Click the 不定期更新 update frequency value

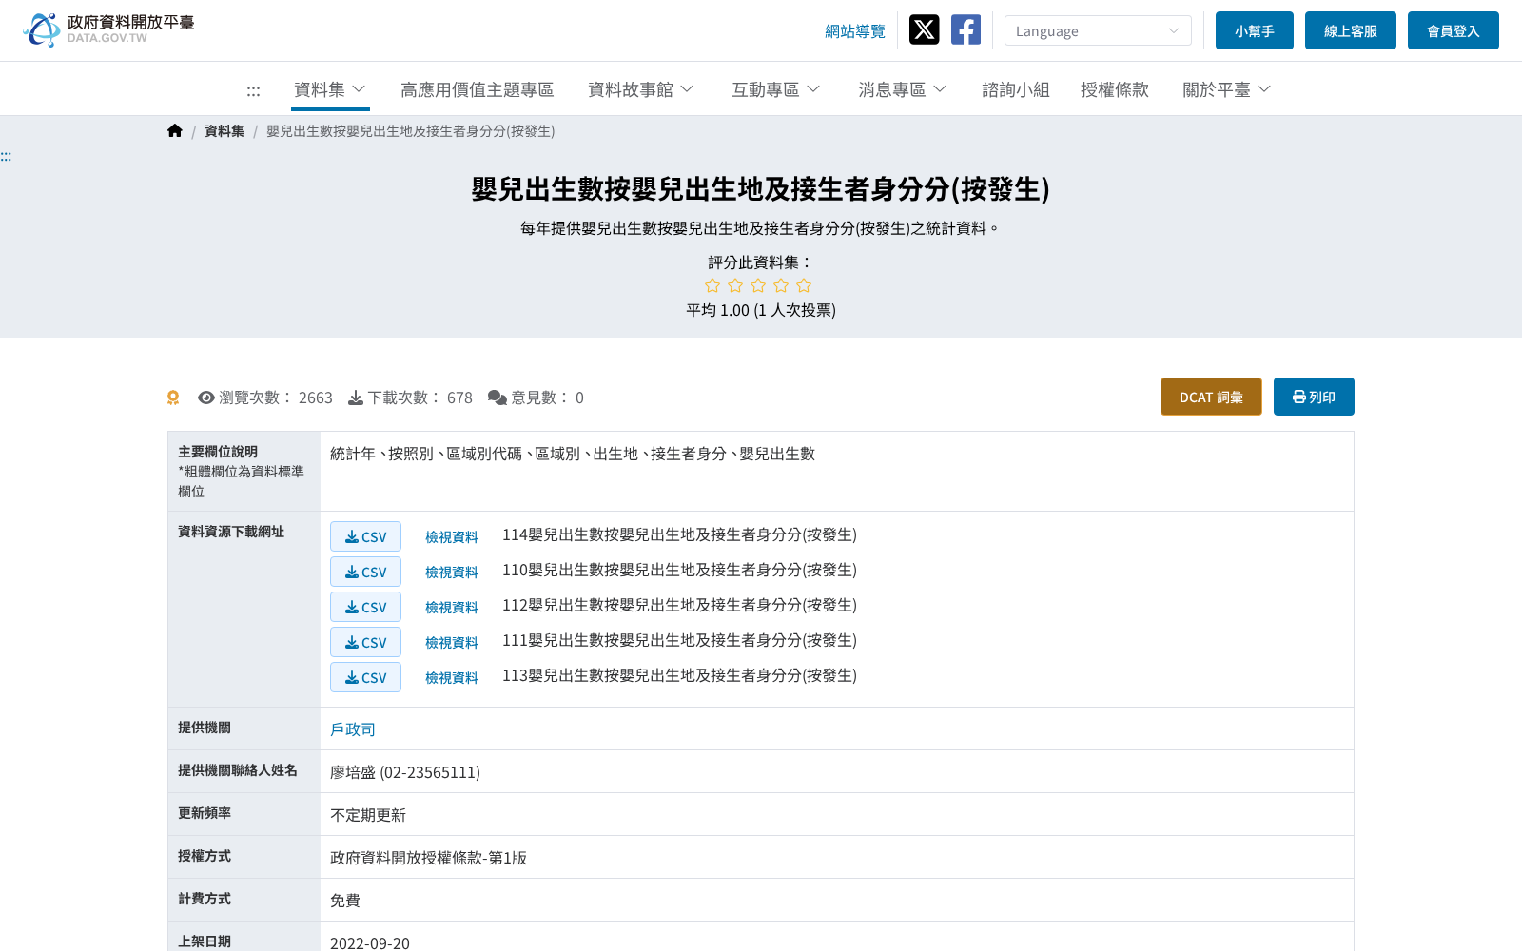point(368,815)
